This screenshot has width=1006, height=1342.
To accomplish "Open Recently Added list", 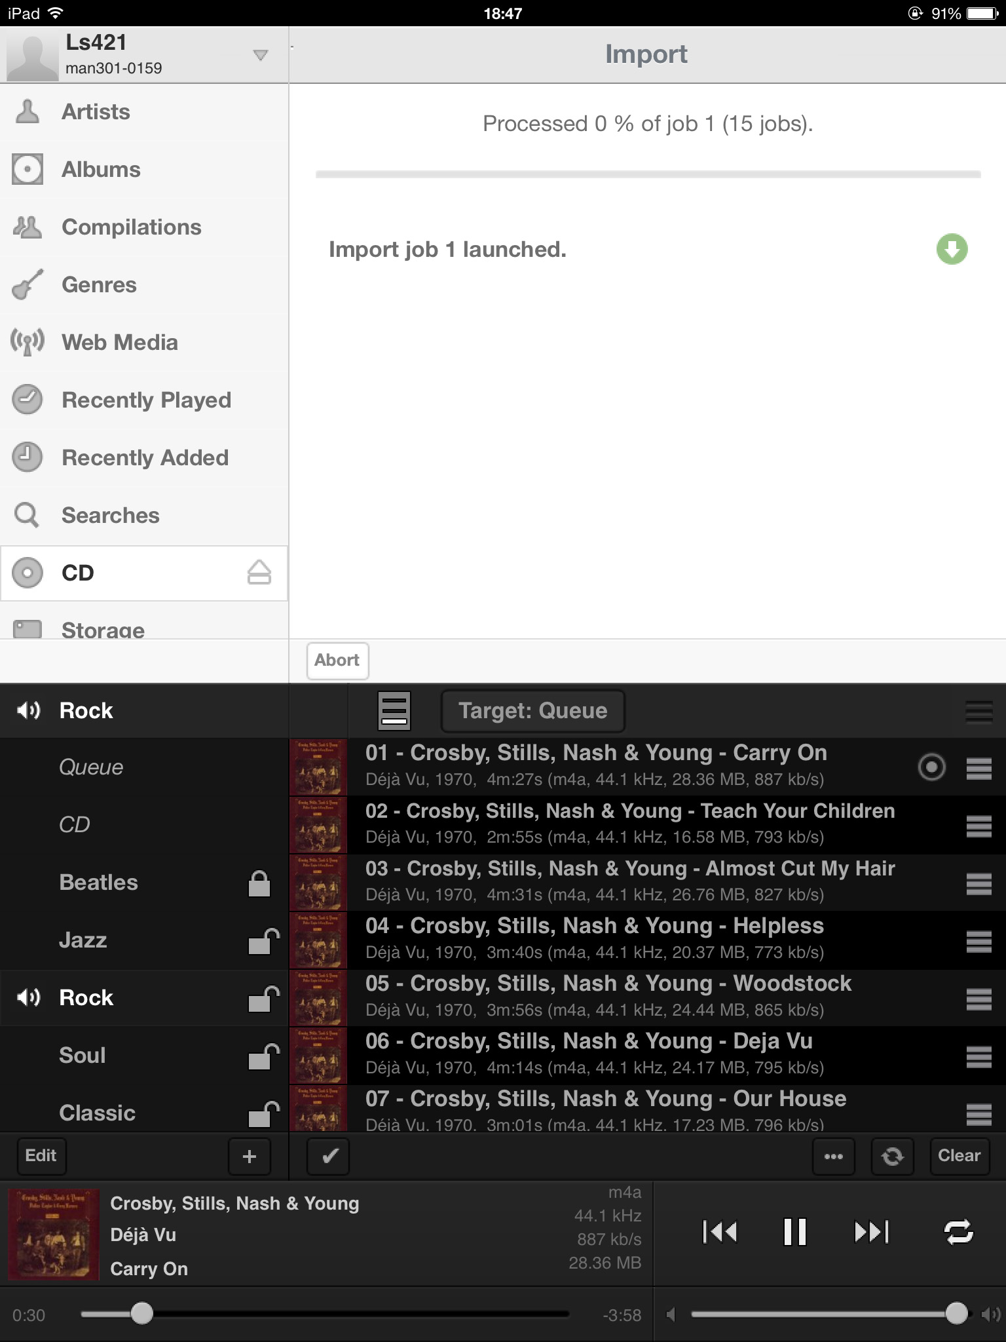I will [144, 458].
